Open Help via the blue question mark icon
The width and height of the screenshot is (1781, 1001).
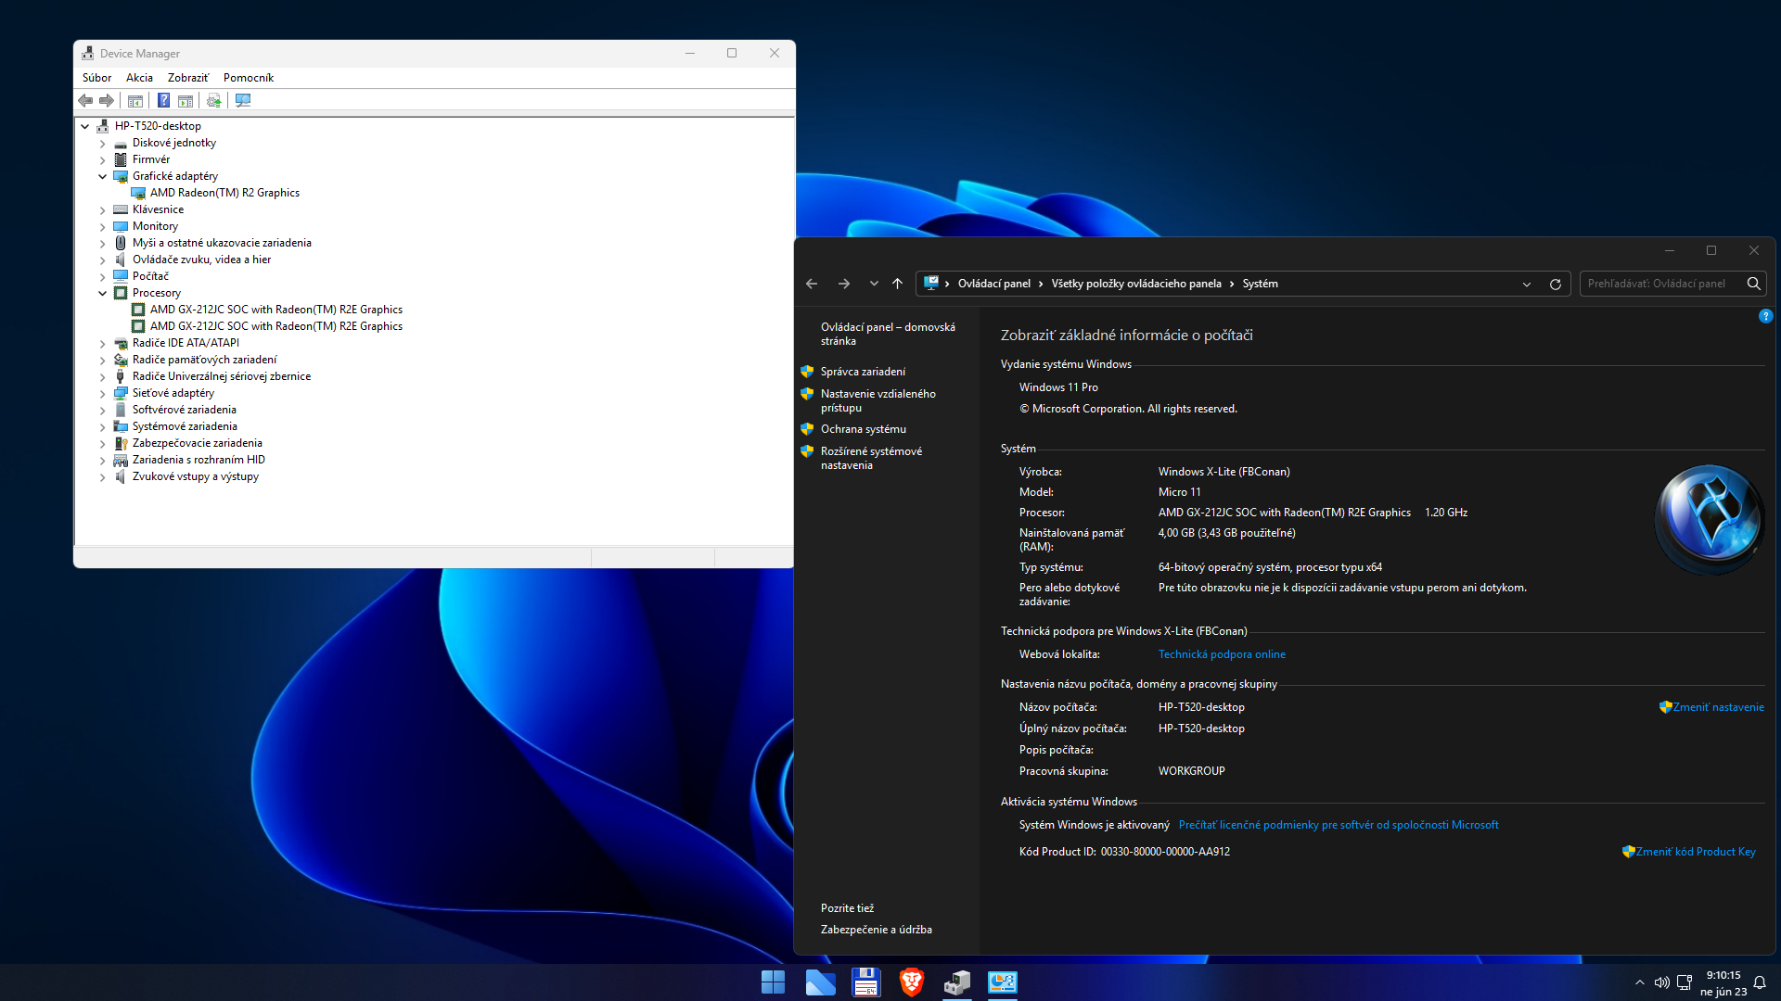(163, 100)
